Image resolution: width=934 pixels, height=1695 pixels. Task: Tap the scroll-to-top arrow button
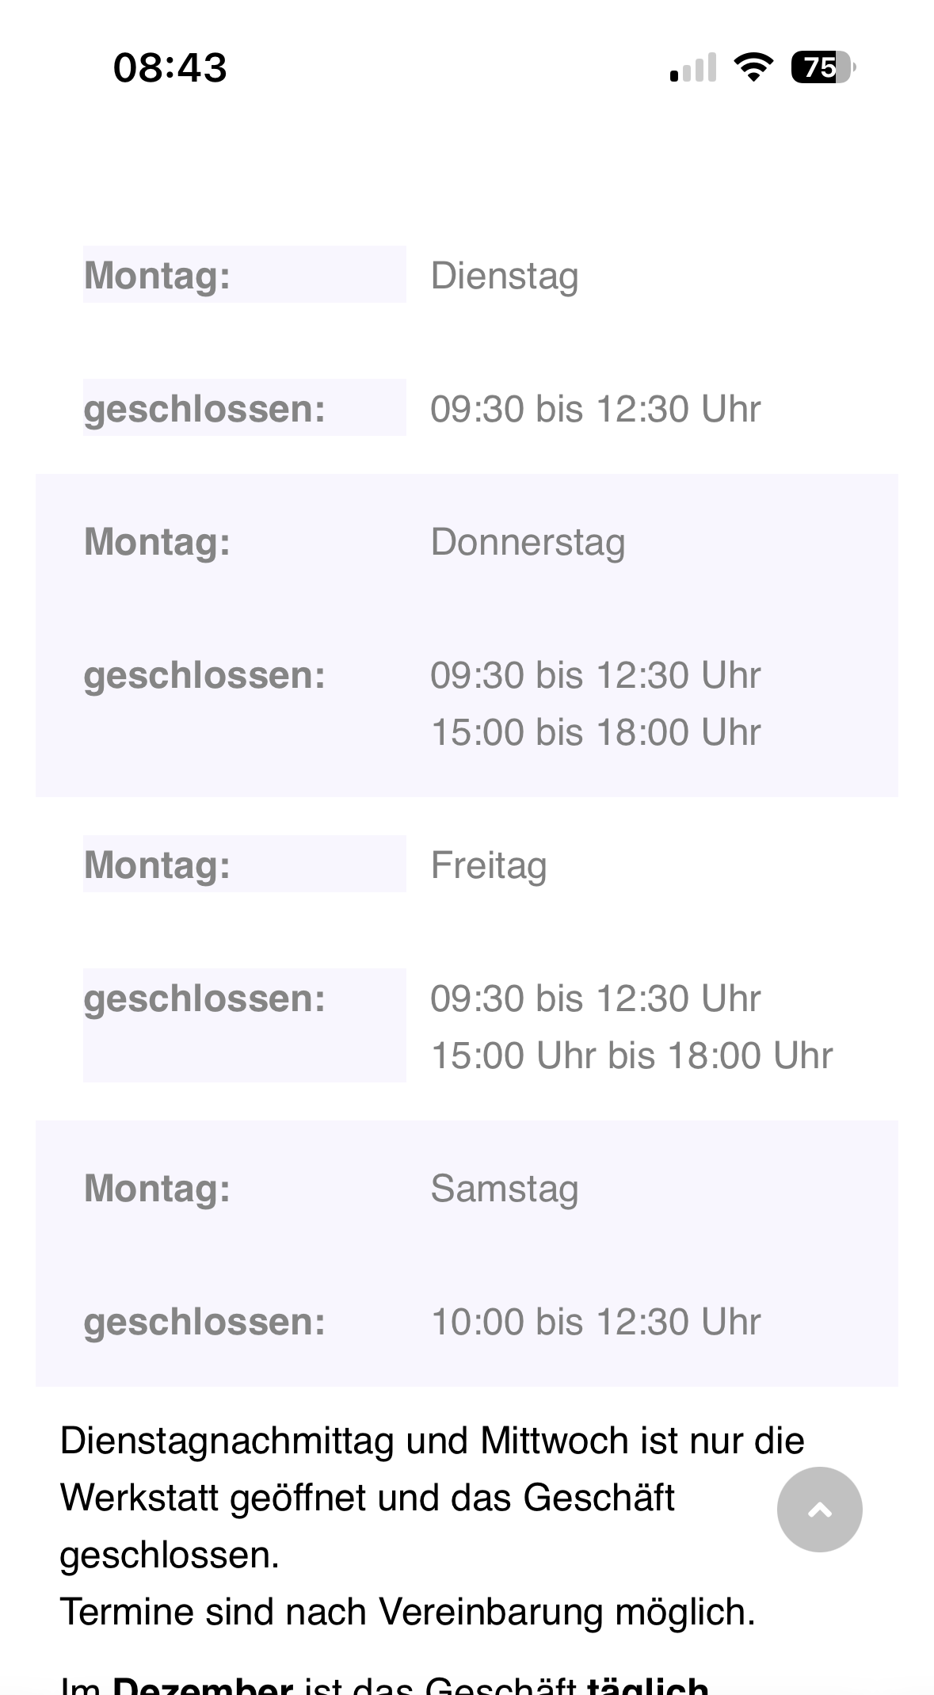(x=819, y=1509)
